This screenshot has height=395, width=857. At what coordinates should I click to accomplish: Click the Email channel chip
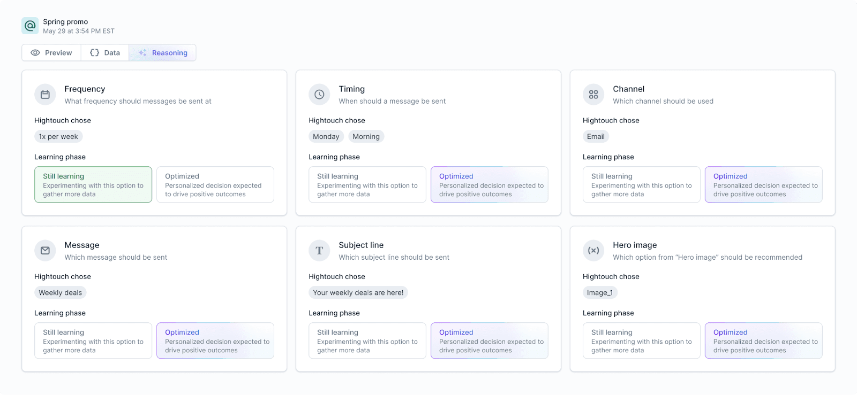coord(596,137)
